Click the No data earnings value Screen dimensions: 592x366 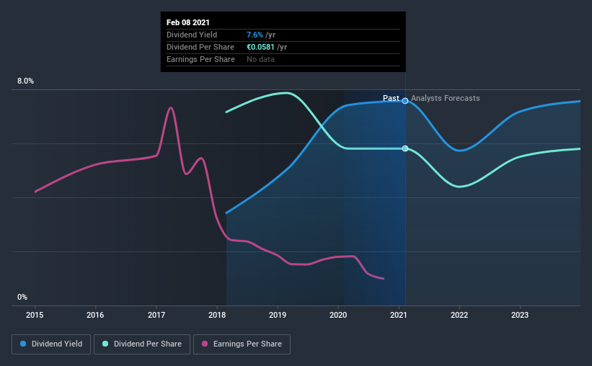pos(260,59)
